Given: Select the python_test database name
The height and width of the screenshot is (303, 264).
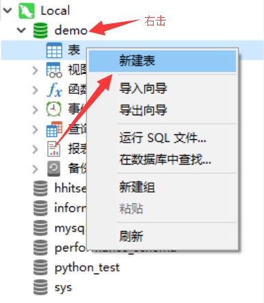Looking at the screenshot, I should [87, 268].
